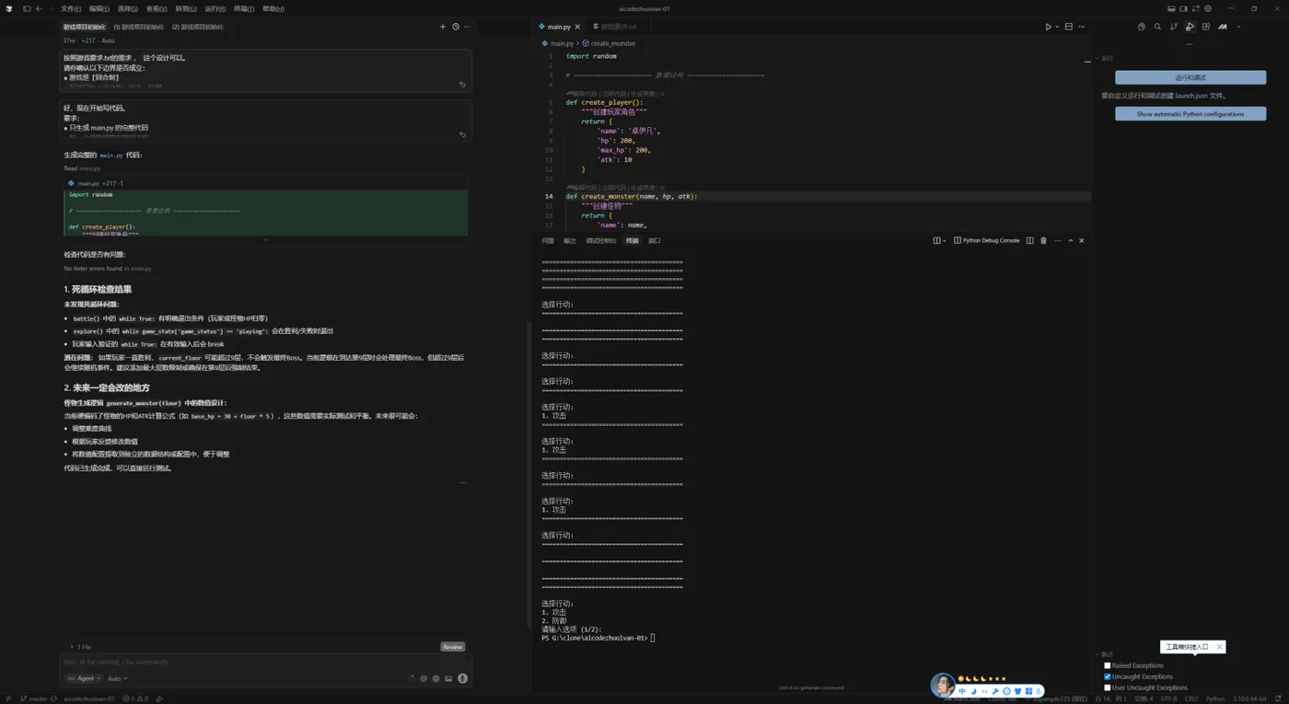Viewport: 1289px width, 704px height.
Task: Click the master branch in status bar
Action: [x=33, y=698]
